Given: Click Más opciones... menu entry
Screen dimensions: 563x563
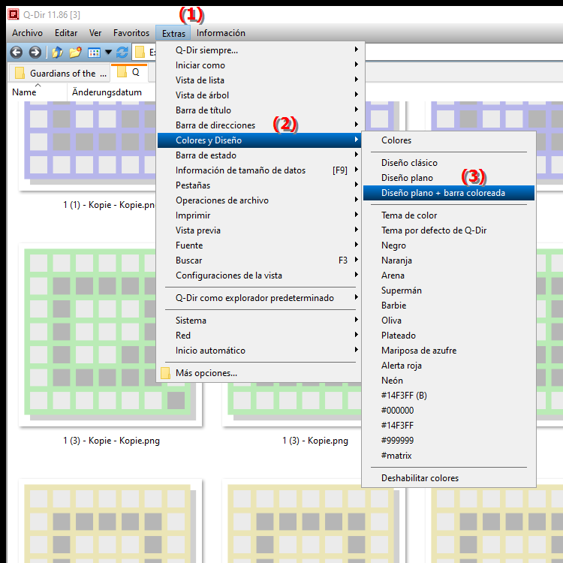Looking at the screenshot, I should pos(259,373).
